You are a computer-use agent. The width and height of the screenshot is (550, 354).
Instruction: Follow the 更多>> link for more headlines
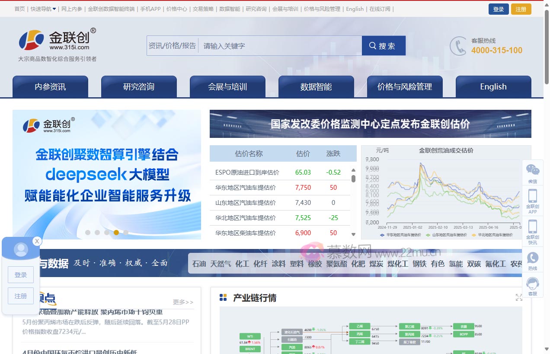click(183, 302)
